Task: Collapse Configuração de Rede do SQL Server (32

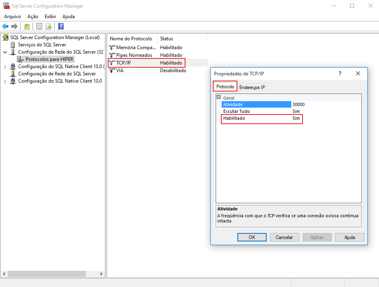Action: click(x=5, y=52)
